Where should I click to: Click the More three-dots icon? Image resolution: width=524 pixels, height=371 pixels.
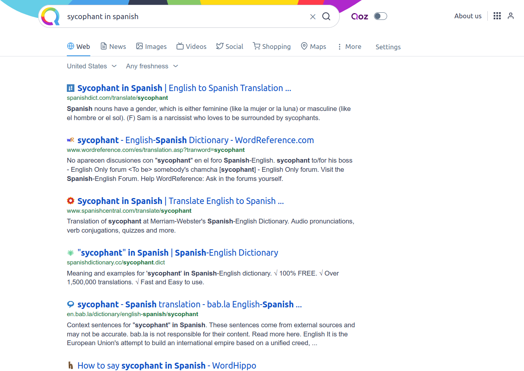tap(339, 47)
